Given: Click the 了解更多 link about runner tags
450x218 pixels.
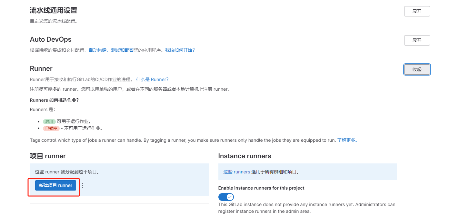Looking at the screenshot, I should tap(347, 140).
